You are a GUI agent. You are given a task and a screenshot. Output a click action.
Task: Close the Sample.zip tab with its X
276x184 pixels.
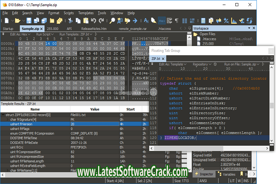coord(41,29)
